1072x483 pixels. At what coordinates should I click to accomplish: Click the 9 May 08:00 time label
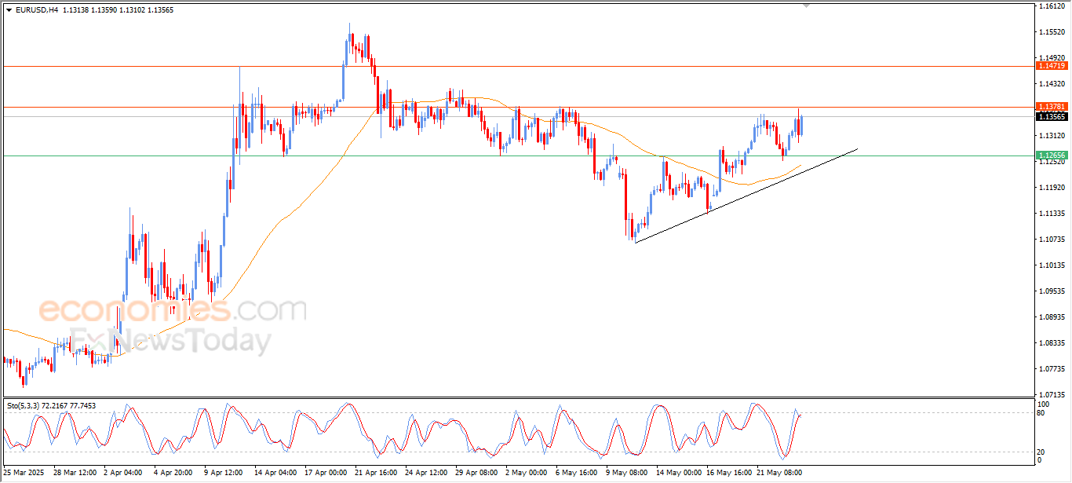click(x=628, y=474)
